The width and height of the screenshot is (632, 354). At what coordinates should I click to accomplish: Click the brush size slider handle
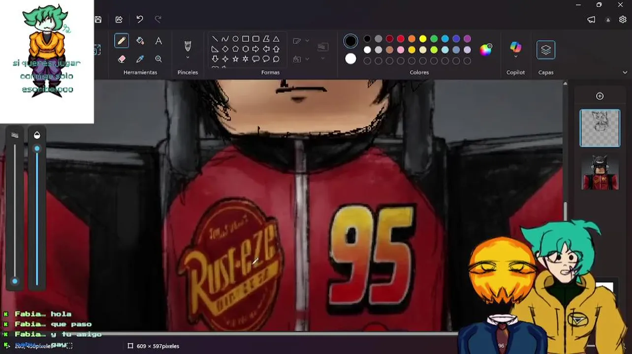(15, 281)
